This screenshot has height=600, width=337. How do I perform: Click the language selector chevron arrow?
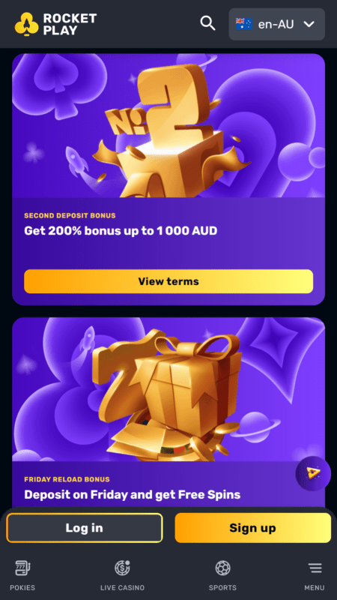pyautogui.click(x=309, y=24)
